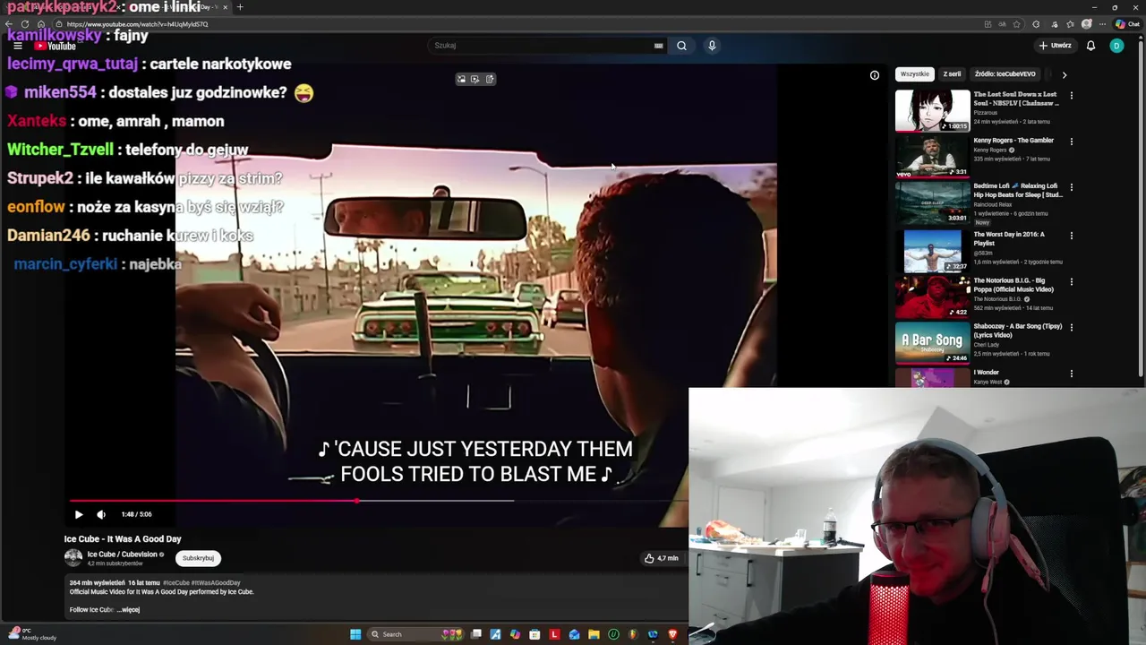Open Ice Cube / Cubevision channel name
The width and height of the screenshot is (1146, 645).
pyautogui.click(x=123, y=555)
